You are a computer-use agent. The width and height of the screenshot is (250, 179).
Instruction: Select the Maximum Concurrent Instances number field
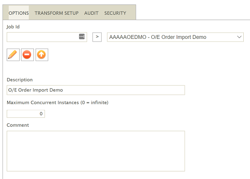click(x=26, y=114)
